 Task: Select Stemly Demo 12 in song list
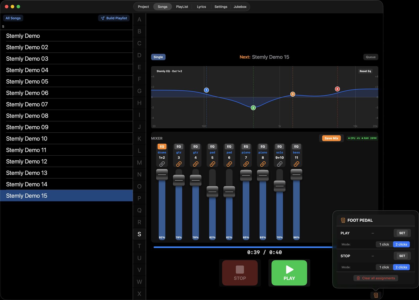tap(67, 161)
